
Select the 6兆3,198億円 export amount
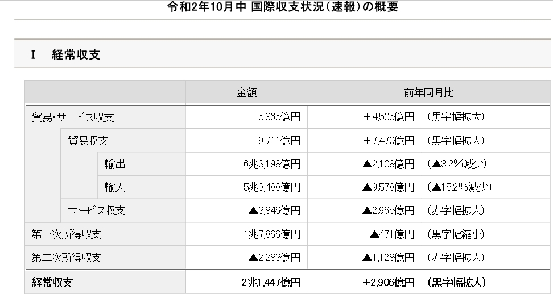[271, 164]
